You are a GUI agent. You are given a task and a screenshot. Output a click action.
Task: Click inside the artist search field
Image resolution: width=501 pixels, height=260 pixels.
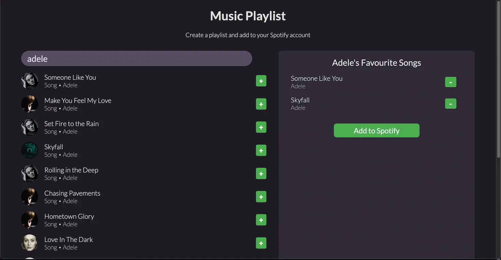pyautogui.click(x=136, y=58)
